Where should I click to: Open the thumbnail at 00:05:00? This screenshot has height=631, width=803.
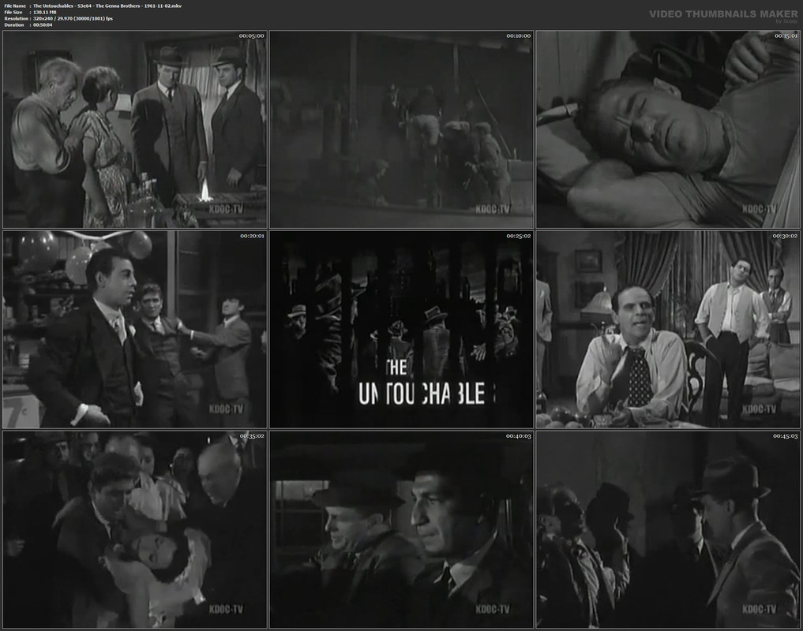(135, 129)
